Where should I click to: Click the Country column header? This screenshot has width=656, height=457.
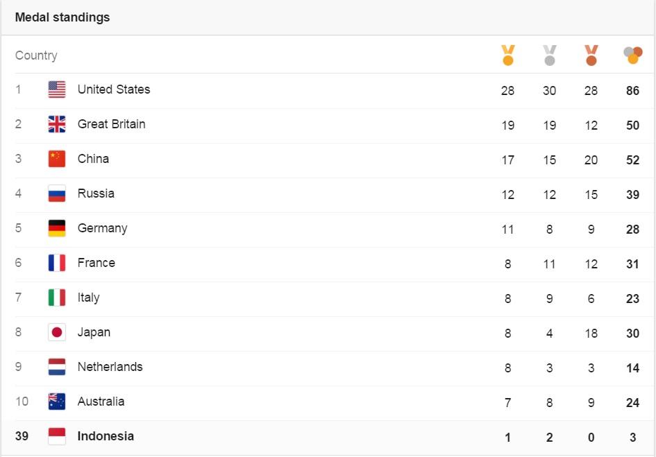coord(36,55)
